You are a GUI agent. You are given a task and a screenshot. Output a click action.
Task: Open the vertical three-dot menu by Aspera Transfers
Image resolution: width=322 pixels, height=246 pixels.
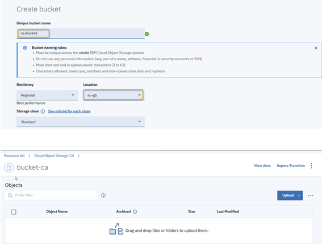311,166
